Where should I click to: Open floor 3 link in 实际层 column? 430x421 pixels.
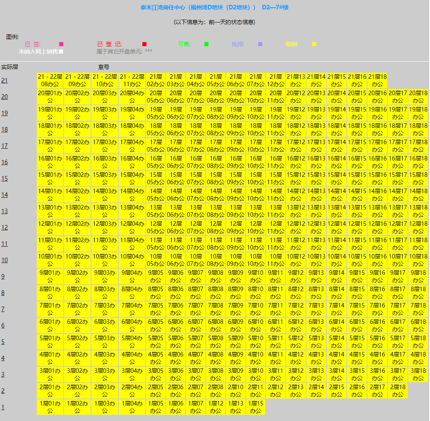click(3, 374)
